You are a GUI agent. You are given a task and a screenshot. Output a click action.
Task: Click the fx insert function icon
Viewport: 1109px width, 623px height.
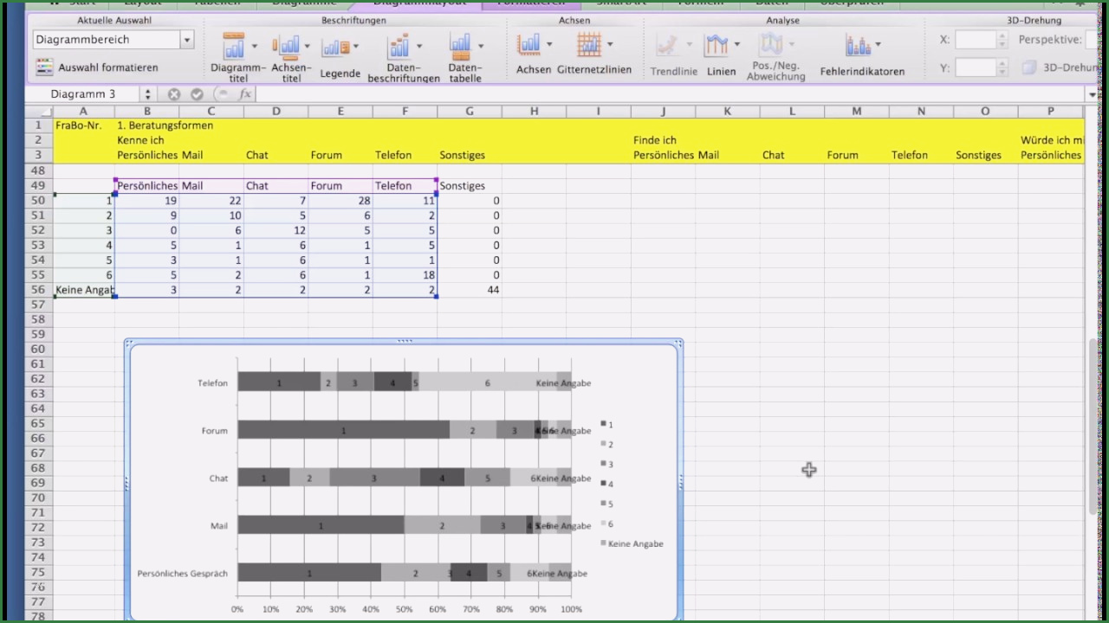[244, 94]
